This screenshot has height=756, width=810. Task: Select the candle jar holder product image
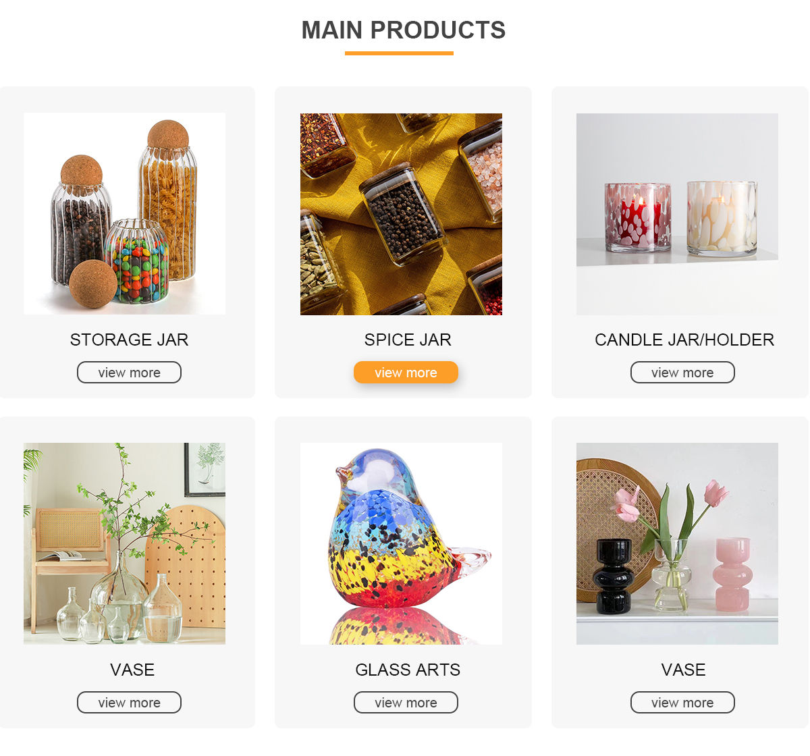pos(677,214)
